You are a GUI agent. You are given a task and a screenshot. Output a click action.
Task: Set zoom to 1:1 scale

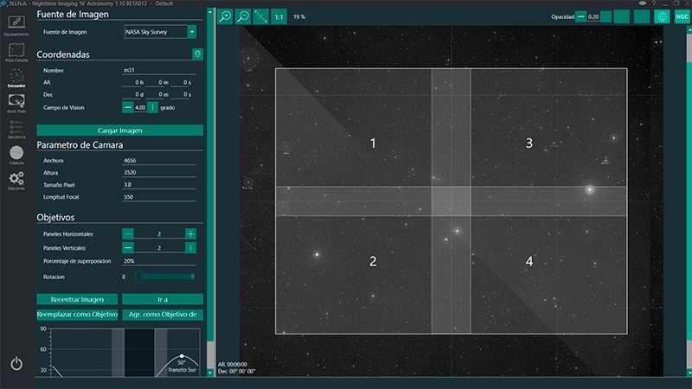[279, 16]
